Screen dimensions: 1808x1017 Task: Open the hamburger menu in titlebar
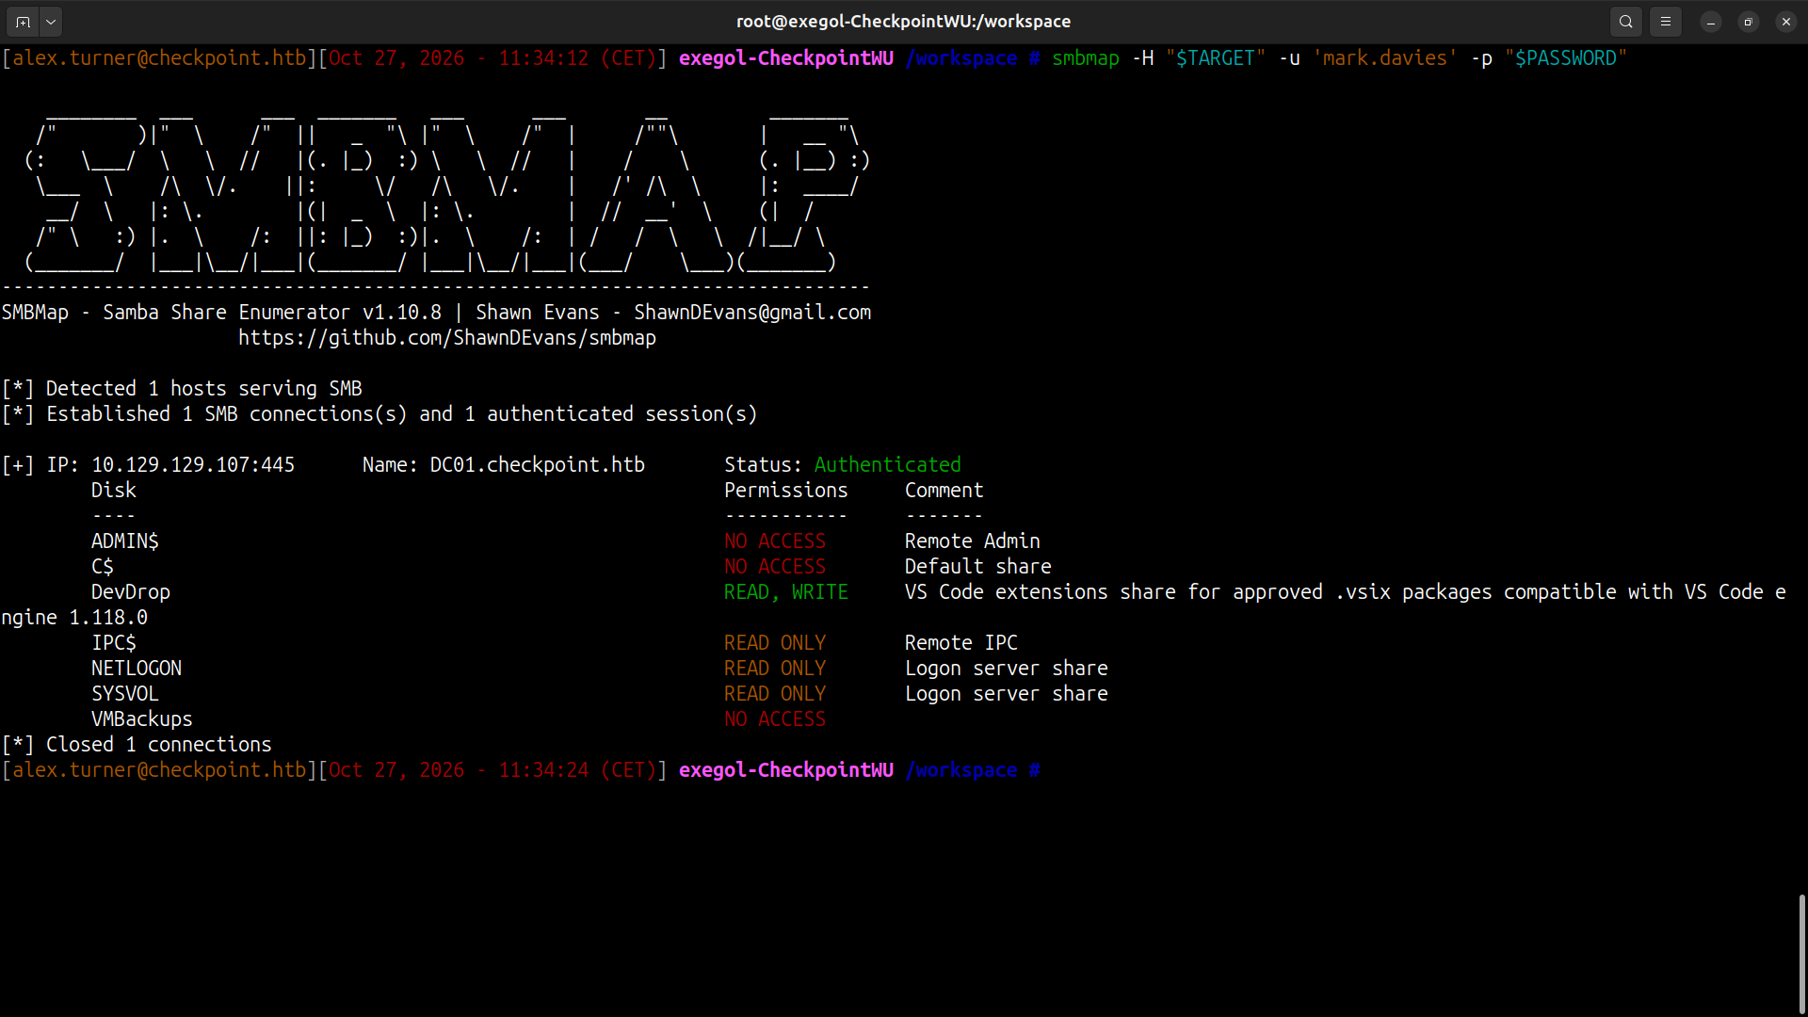(1666, 21)
